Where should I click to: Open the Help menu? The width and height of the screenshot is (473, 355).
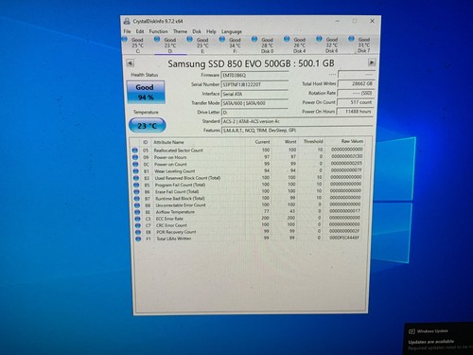[211, 31]
